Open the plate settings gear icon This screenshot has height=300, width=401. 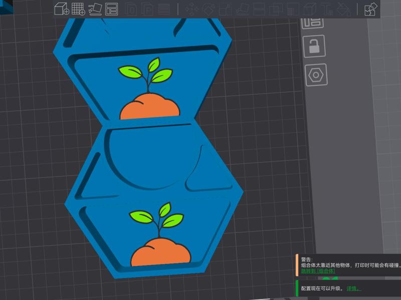point(315,74)
